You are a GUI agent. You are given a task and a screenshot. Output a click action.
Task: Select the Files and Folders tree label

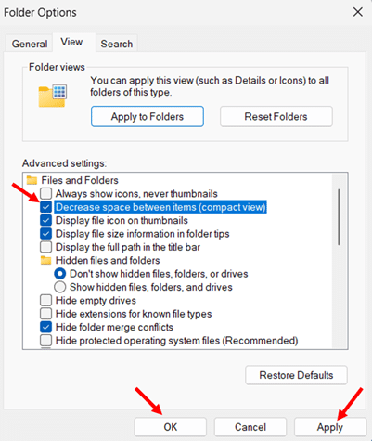point(80,180)
